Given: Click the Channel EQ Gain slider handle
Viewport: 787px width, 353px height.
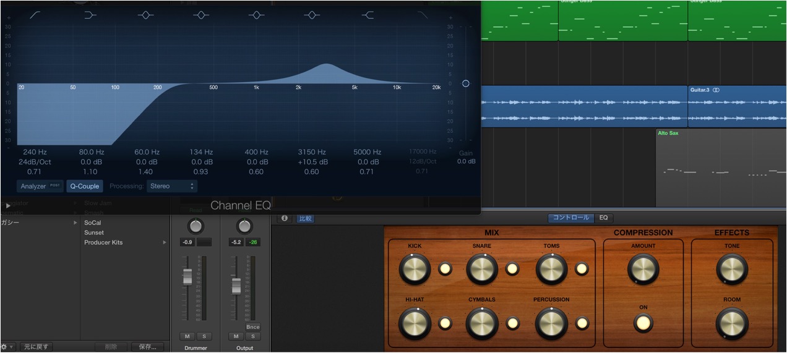Looking at the screenshot, I should 466,83.
